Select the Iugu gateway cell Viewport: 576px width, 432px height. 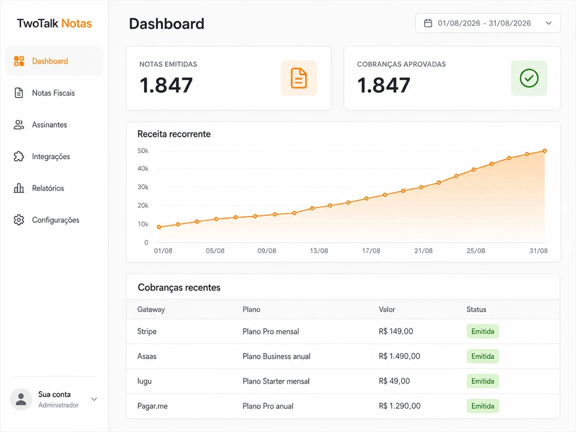point(144,381)
